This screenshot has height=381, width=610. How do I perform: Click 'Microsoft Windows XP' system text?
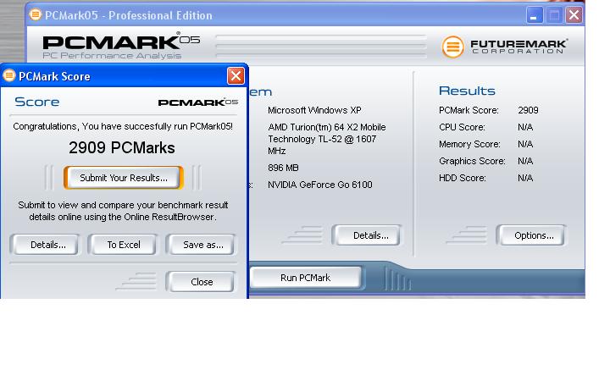pos(314,110)
